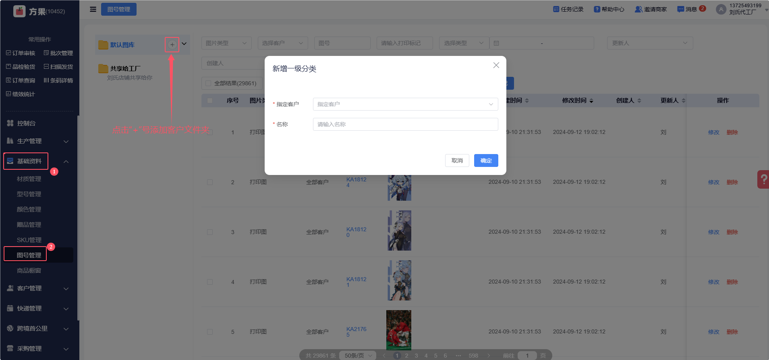Check the 全部结果(29861) checkbox
The width and height of the screenshot is (769, 360).
208,83
